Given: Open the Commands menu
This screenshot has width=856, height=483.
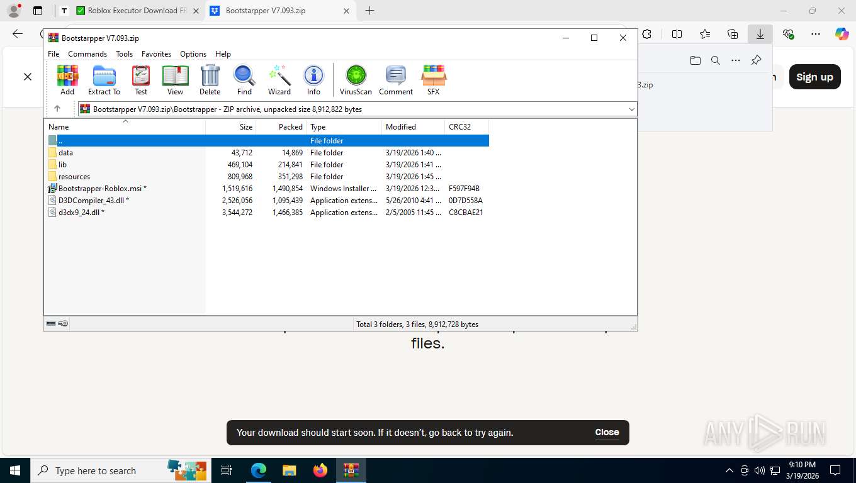Looking at the screenshot, I should point(87,54).
